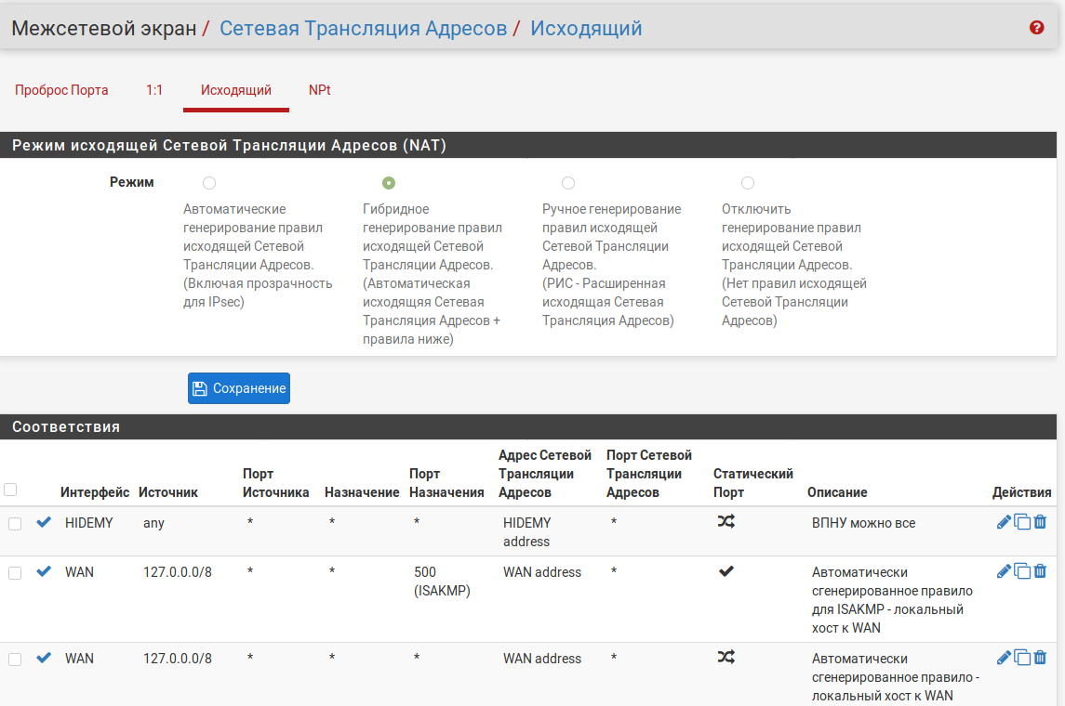Image resolution: width=1065 pixels, height=706 pixels.
Task: Copy the last WAN localhost rule
Action: [x=1022, y=658]
